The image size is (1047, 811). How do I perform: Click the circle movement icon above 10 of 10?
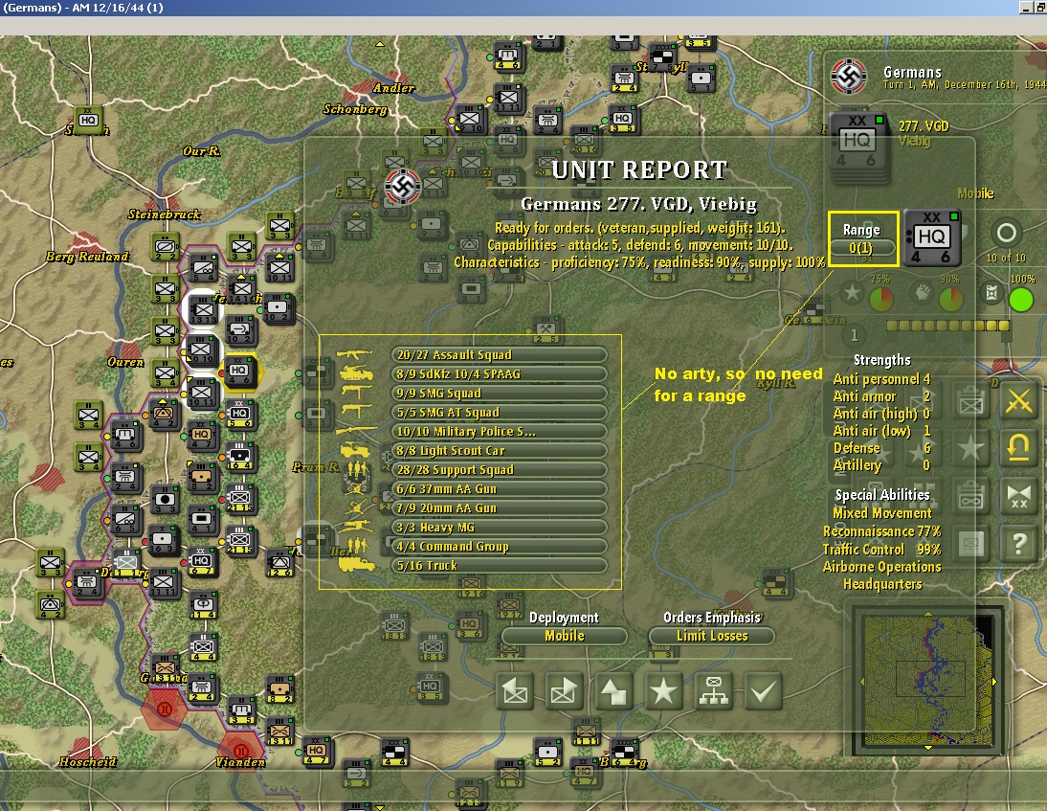point(1006,233)
